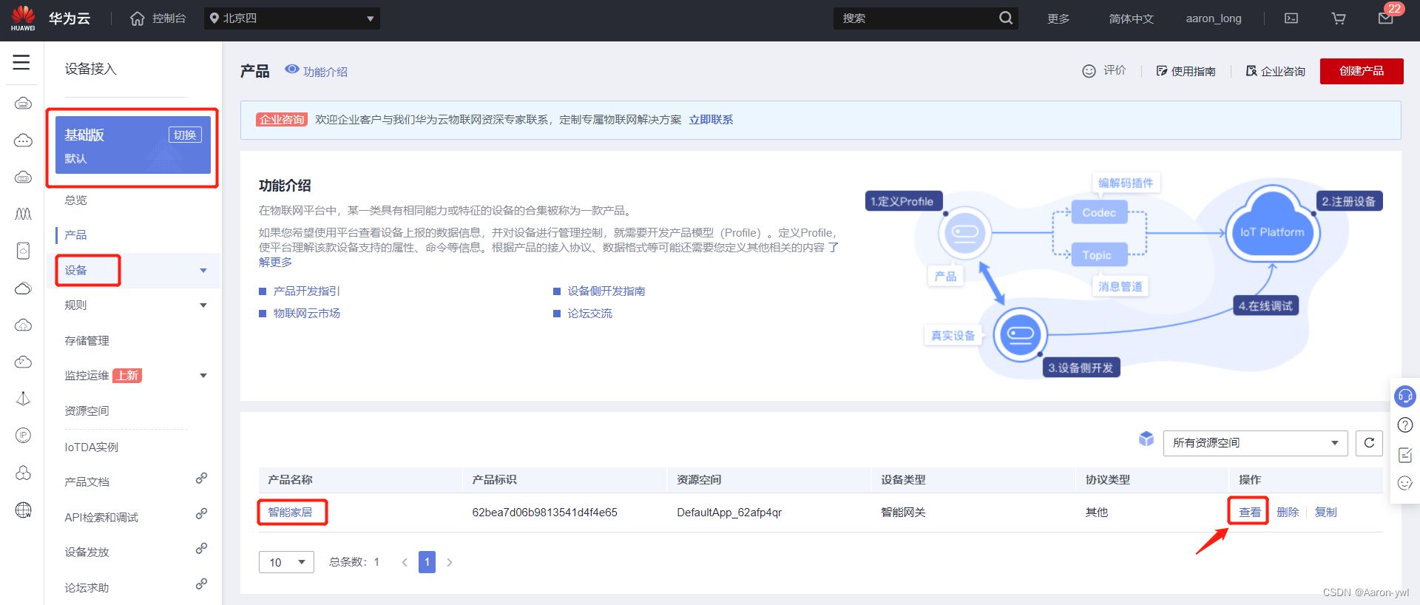The image size is (1420, 605).
Task: Click 切换 on the 基础版 card
Action: [185, 135]
